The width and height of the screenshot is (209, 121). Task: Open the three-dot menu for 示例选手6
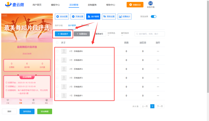158,51
